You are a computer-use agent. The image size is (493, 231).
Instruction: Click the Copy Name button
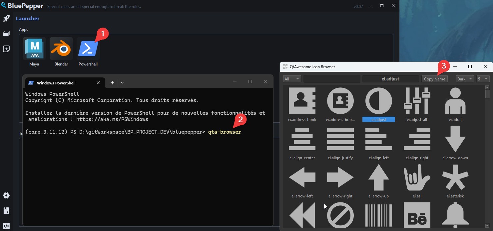434,79
